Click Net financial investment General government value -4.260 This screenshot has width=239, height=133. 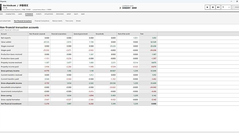point(91,104)
